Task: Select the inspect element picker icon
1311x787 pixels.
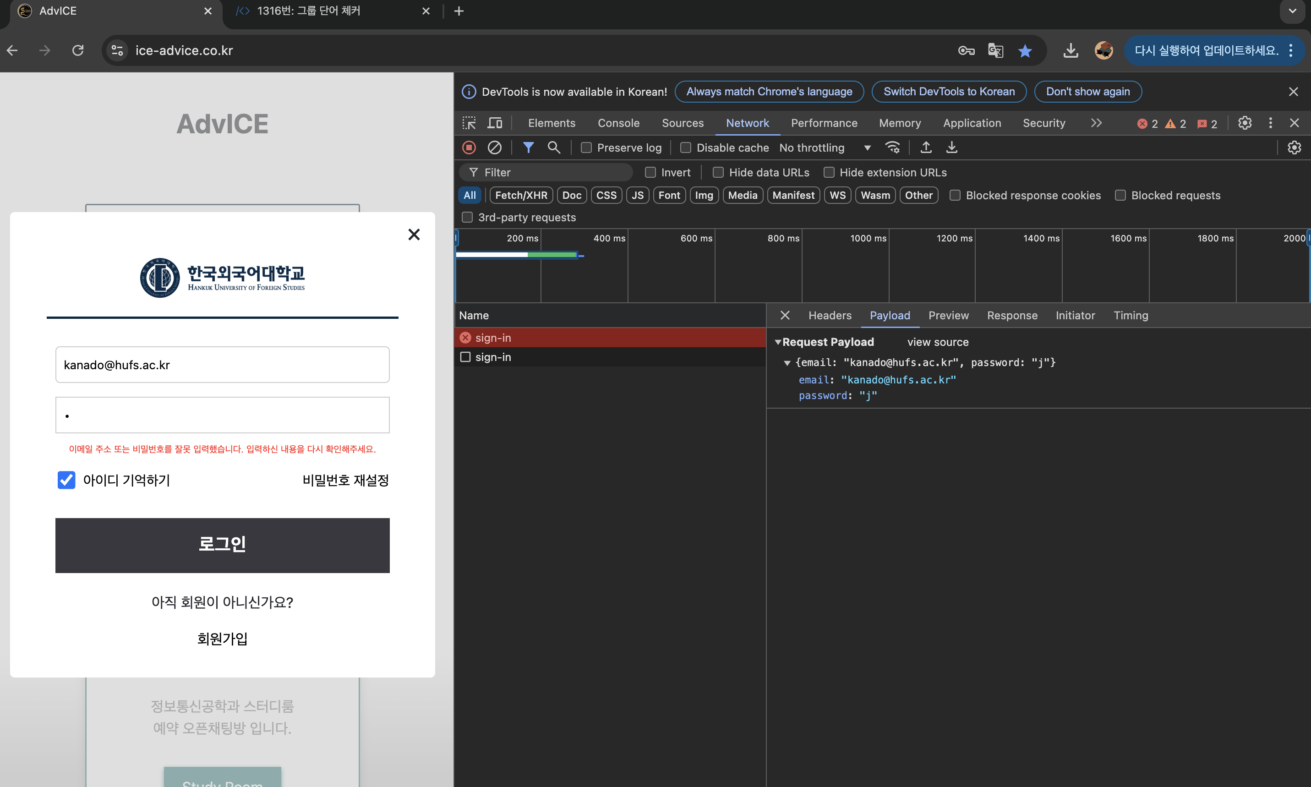Action: point(469,123)
